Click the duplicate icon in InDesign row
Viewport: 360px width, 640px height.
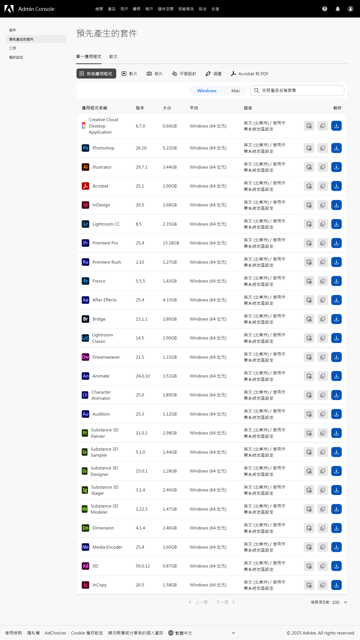pos(322,205)
